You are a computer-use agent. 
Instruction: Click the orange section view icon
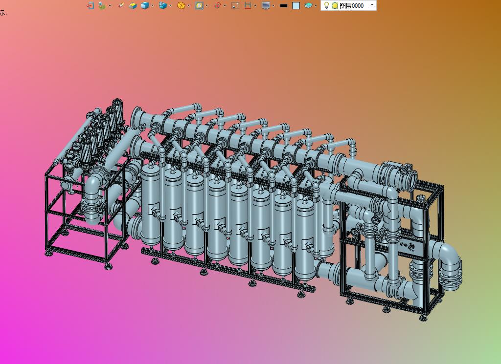click(x=181, y=5)
